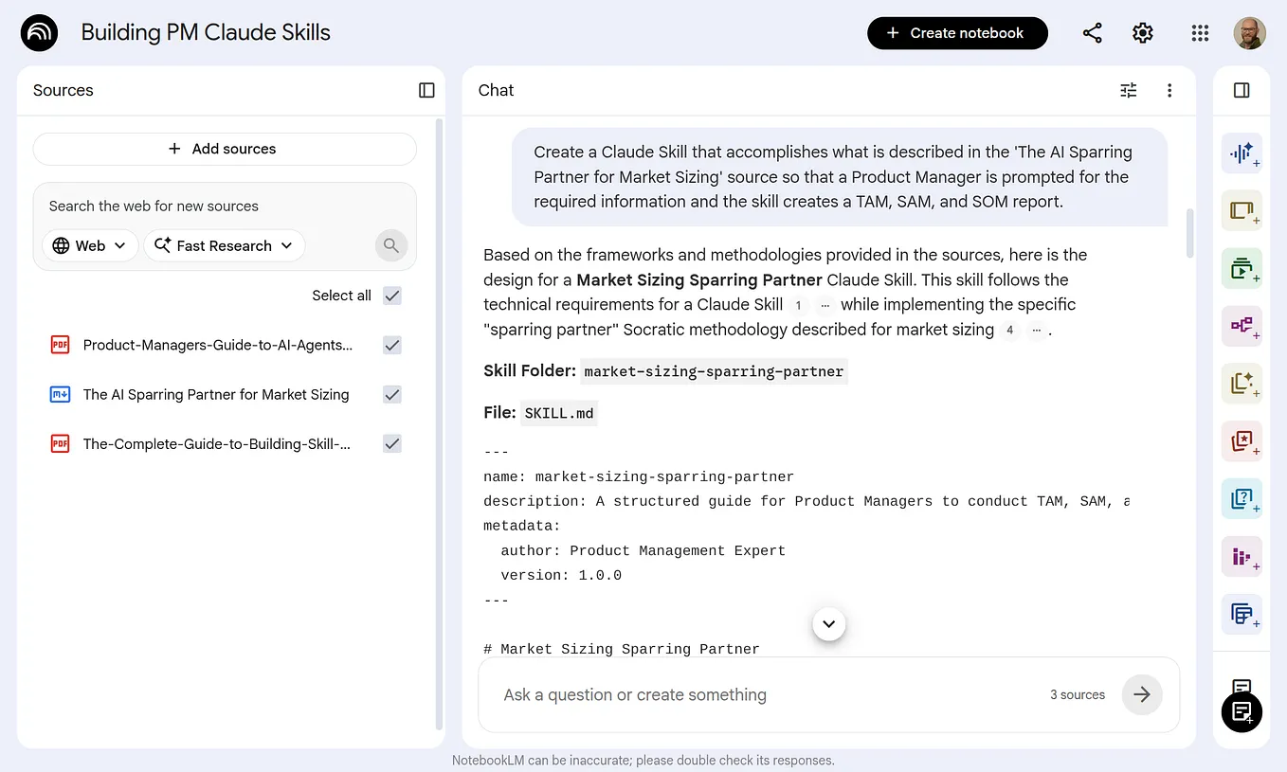Click the Sources panel heading

point(63,90)
